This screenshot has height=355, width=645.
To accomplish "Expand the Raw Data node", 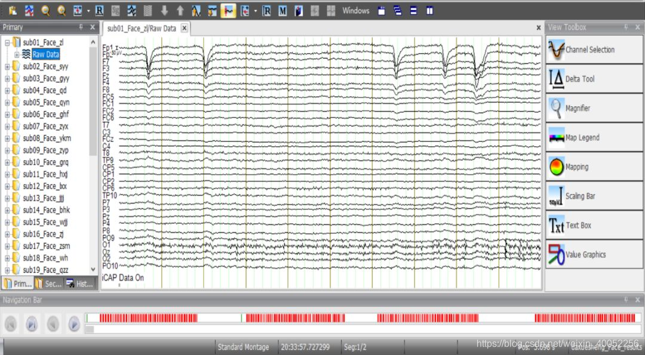I will (x=17, y=54).
